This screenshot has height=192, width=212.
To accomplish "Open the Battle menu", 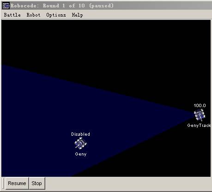I will pos(12,15).
